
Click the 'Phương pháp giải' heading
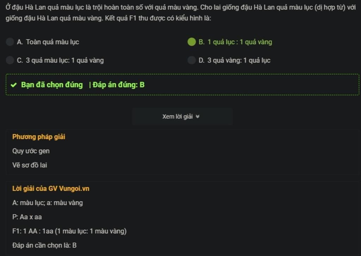pyautogui.click(x=39, y=137)
